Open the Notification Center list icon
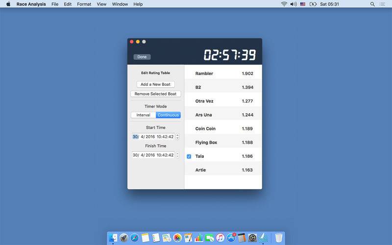Viewport: 392px width, 245px height. click(382, 4)
